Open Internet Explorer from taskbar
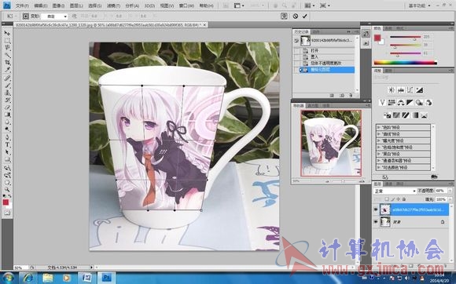 [28, 278]
